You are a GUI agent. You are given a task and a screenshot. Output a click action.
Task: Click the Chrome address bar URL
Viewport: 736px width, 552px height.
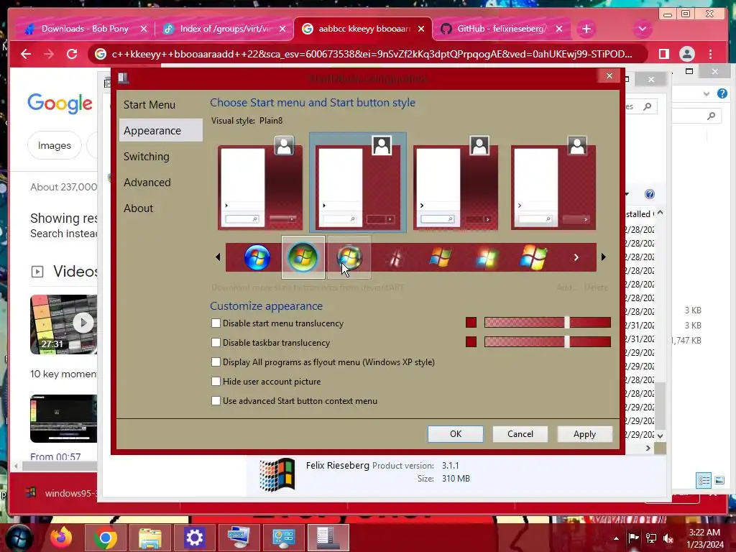coord(372,54)
